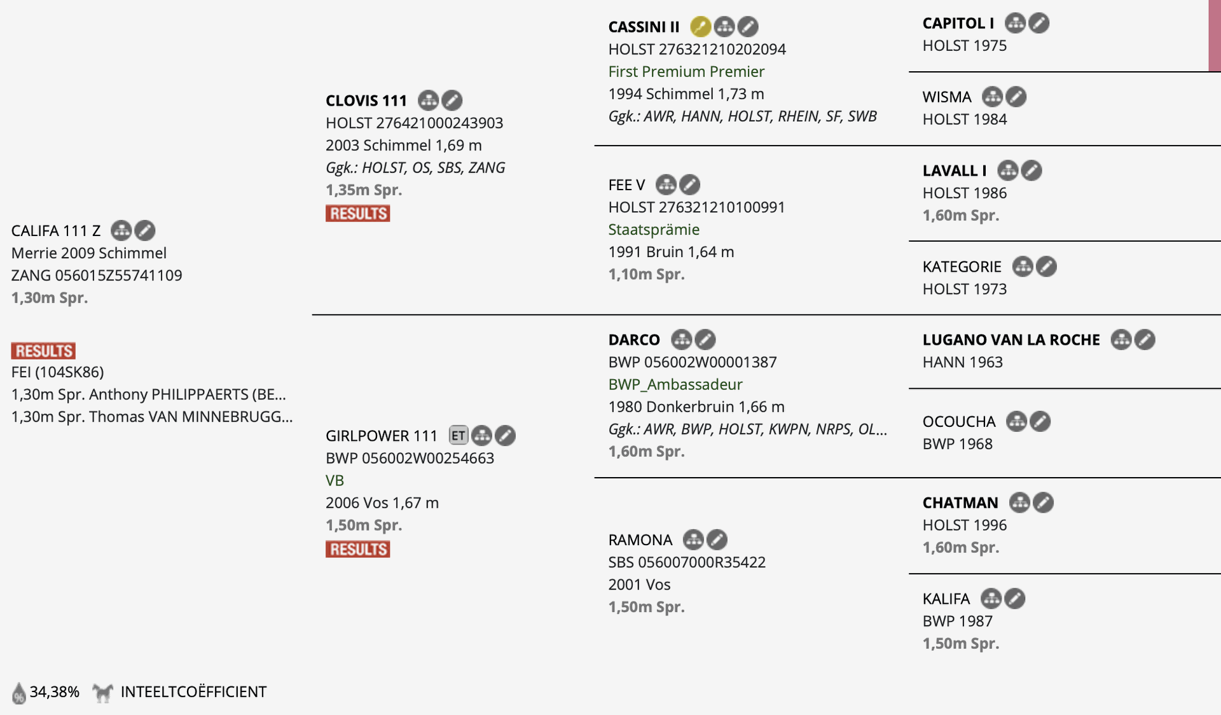Click the LAVALL I horse name
The image size is (1221, 715).
pyautogui.click(x=955, y=171)
